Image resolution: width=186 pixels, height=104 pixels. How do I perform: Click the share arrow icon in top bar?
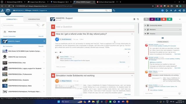(175, 10)
